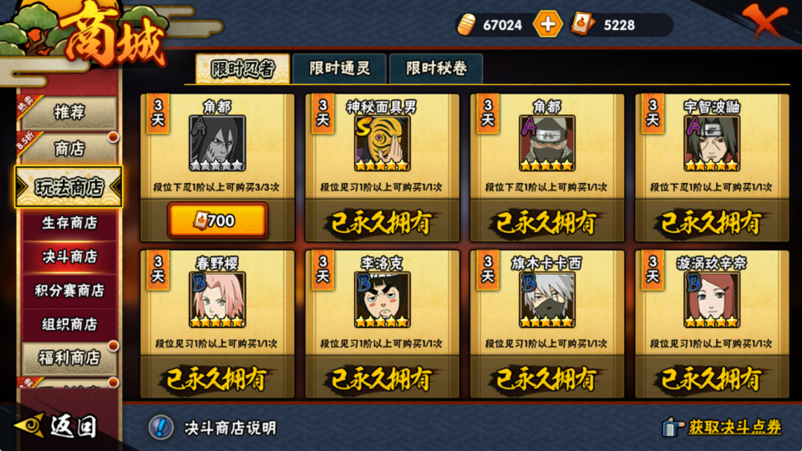Select 积分赛商店 in the sidebar
This screenshot has height=451, width=802.
(x=69, y=291)
